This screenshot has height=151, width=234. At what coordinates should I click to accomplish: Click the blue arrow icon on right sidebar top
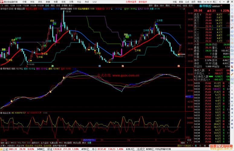[232, 6]
